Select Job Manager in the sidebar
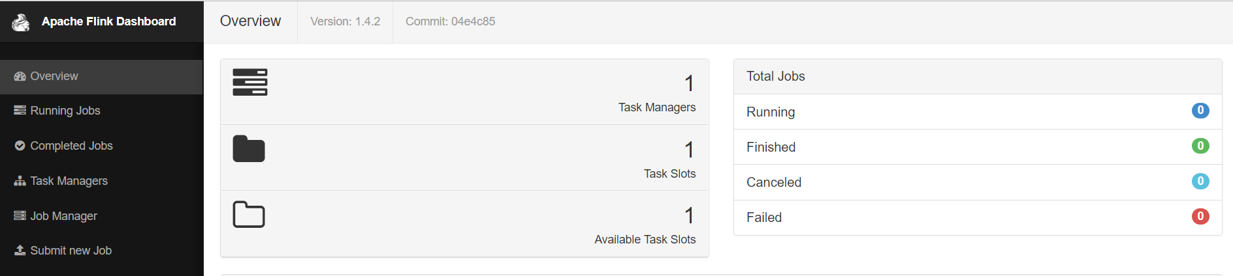Viewport: 1233px width, 276px height. click(63, 216)
